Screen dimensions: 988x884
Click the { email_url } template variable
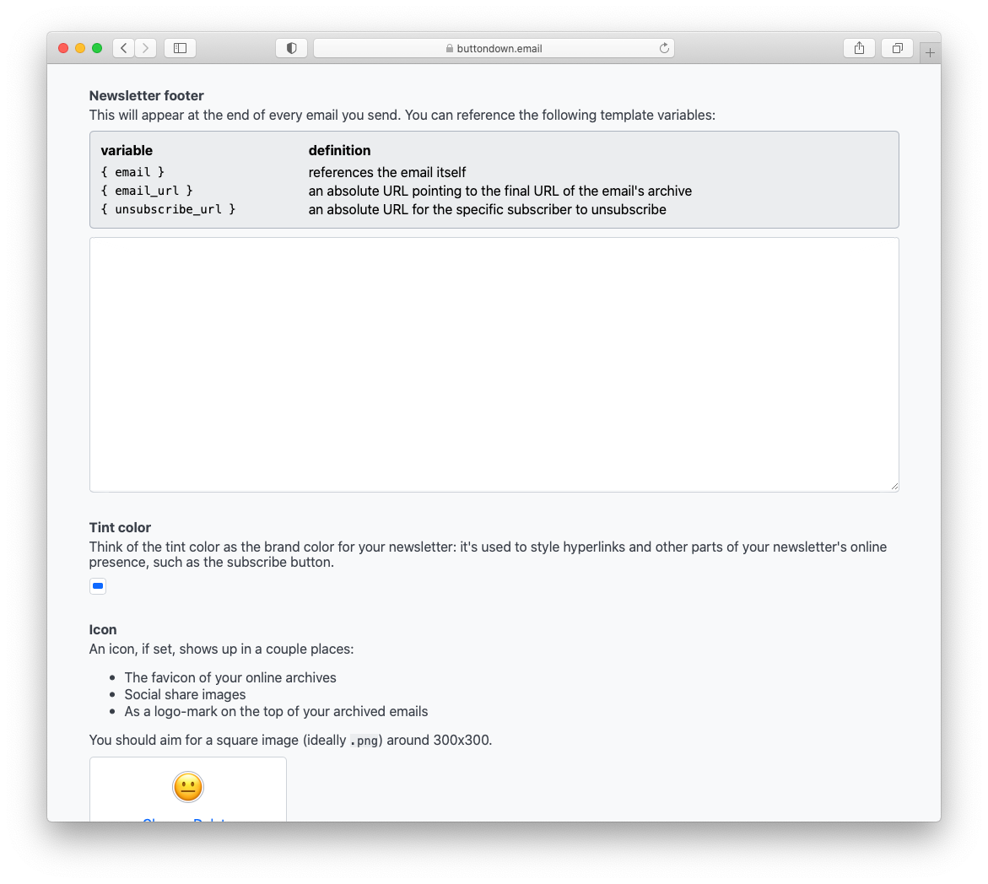[147, 191]
